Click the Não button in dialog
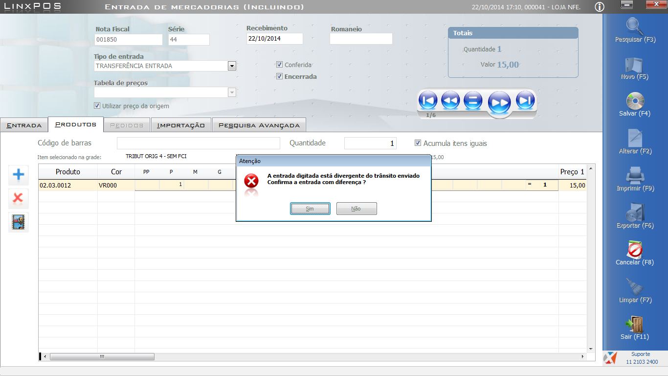 point(356,209)
